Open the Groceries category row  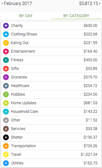[51, 77]
